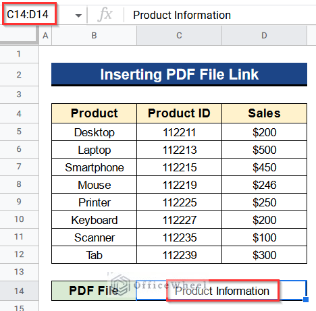Select the cell with ID 112235
The image size is (316, 311).
[x=179, y=237]
